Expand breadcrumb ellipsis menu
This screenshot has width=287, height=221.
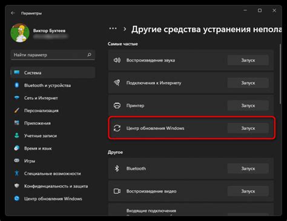pos(113,28)
